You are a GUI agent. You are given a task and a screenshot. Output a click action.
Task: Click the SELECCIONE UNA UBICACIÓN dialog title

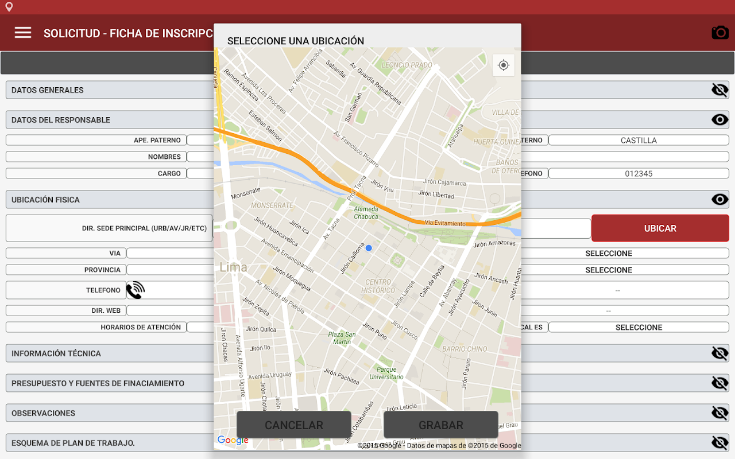(296, 41)
